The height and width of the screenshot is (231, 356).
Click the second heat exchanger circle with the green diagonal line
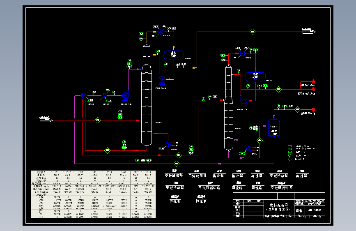pyautogui.click(x=104, y=96)
